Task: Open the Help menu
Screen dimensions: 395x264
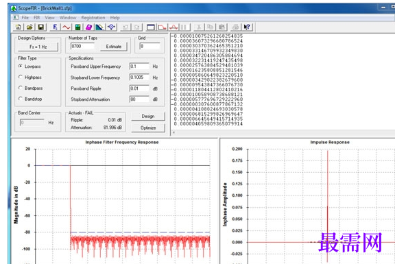Action: click(115, 18)
